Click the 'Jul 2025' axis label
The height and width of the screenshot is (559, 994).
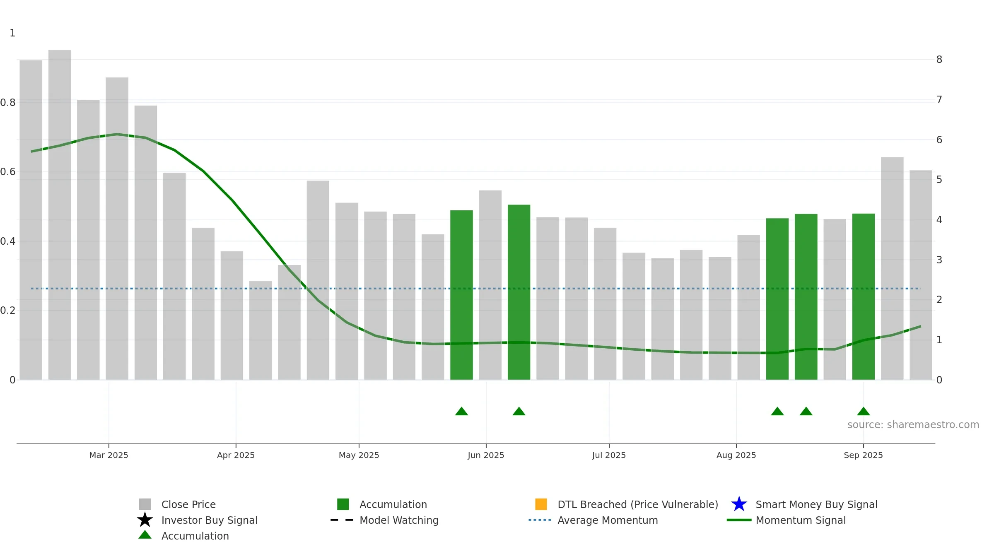[609, 455]
